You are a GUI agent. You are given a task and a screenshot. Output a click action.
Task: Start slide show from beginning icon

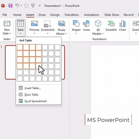(x=33, y=6)
